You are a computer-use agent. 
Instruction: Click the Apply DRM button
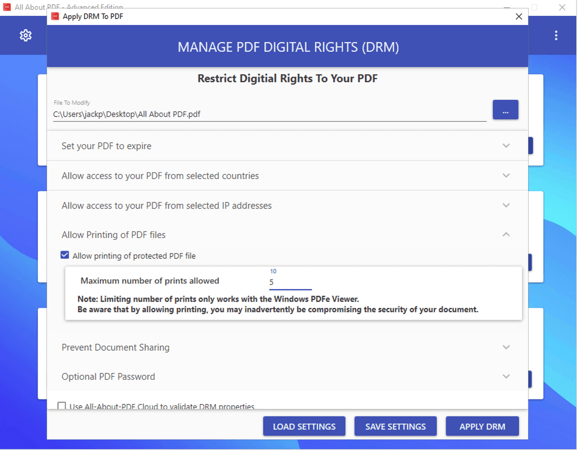[x=482, y=427]
